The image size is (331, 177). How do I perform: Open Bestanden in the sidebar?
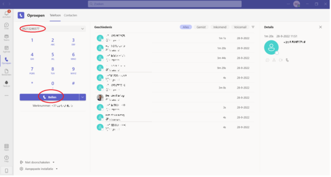click(x=6, y=72)
